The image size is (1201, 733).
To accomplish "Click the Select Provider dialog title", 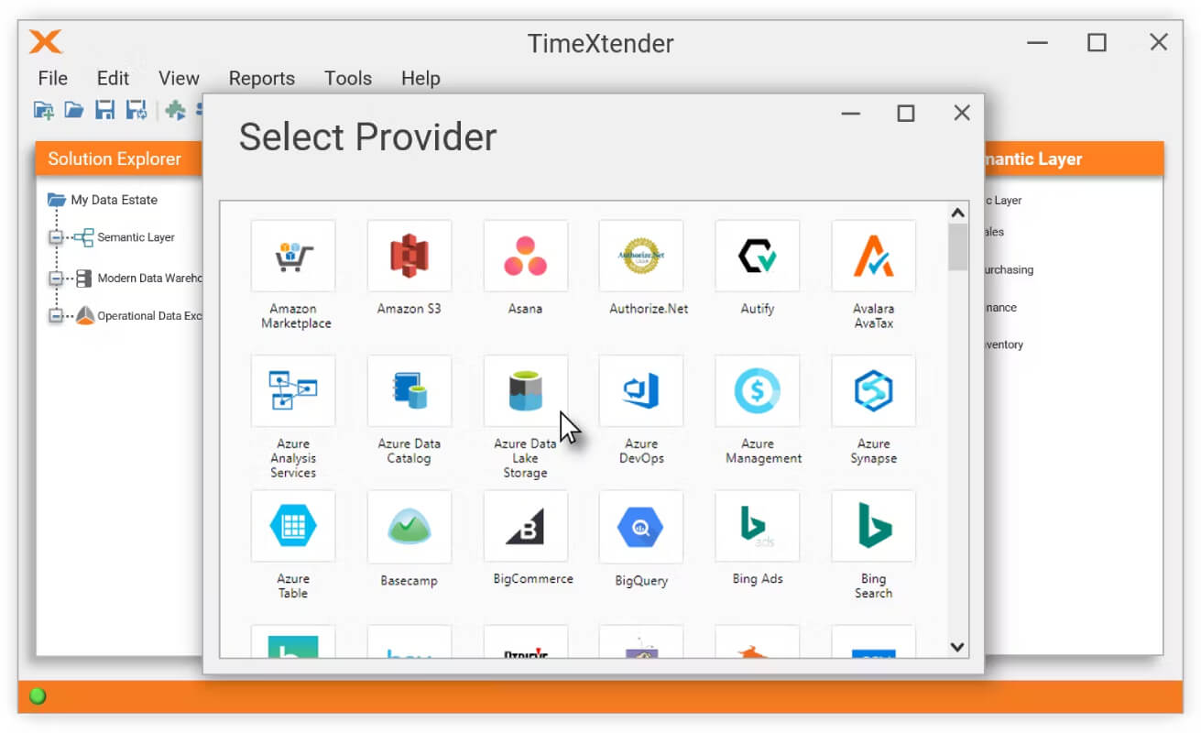I will coord(367,137).
